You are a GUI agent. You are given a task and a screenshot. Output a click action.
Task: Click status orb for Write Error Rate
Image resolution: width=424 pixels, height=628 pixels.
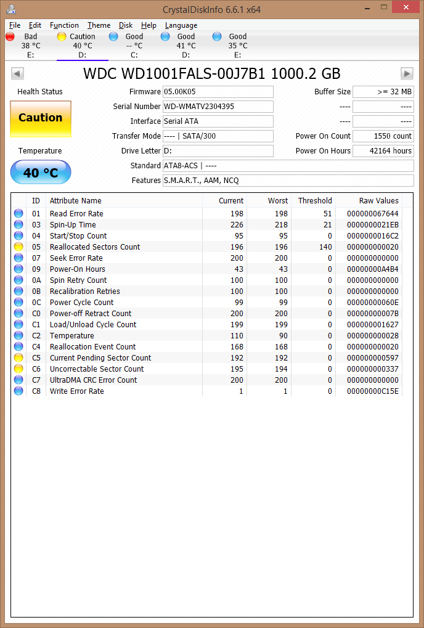(x=18, y=391)
